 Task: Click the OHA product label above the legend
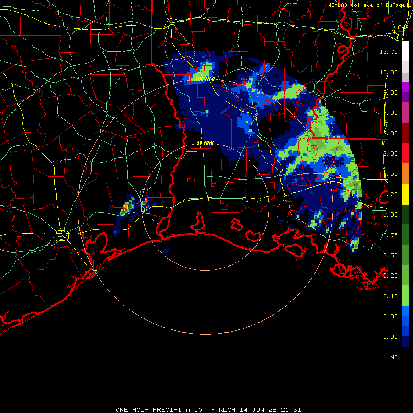pyautogui.click(x=403, y=28)
